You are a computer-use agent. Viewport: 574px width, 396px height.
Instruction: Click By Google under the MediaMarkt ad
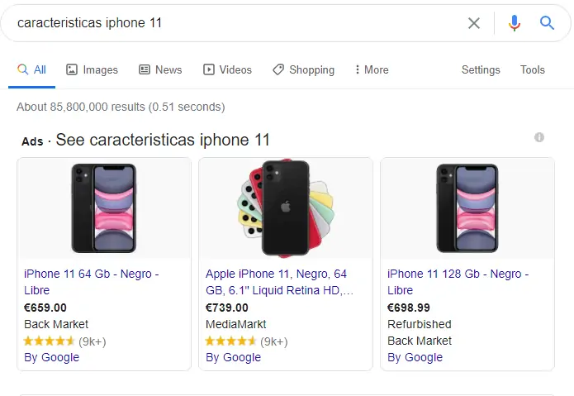point(233,357)
